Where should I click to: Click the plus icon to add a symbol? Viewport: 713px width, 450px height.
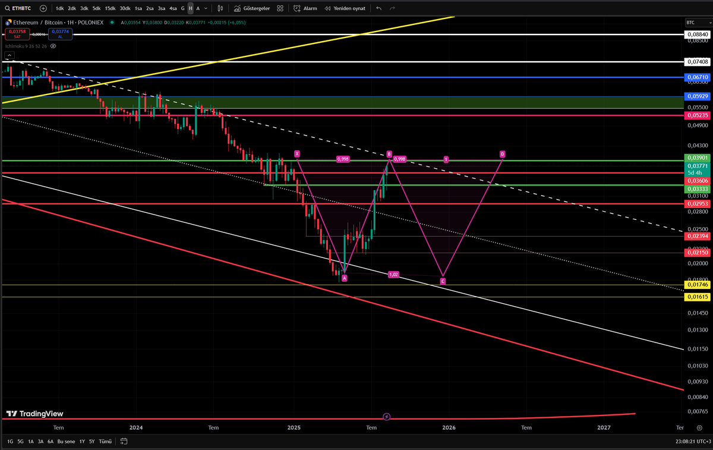pyautogui.click(x=43, y=9)
